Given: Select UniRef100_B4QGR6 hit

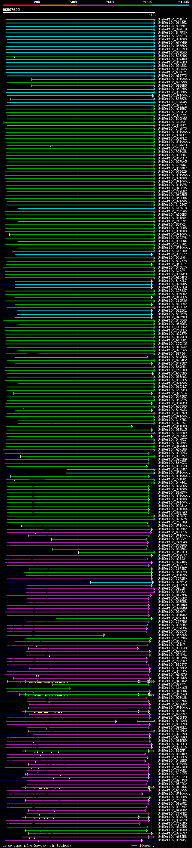Looking at the screenshot, I should (172, 357).
